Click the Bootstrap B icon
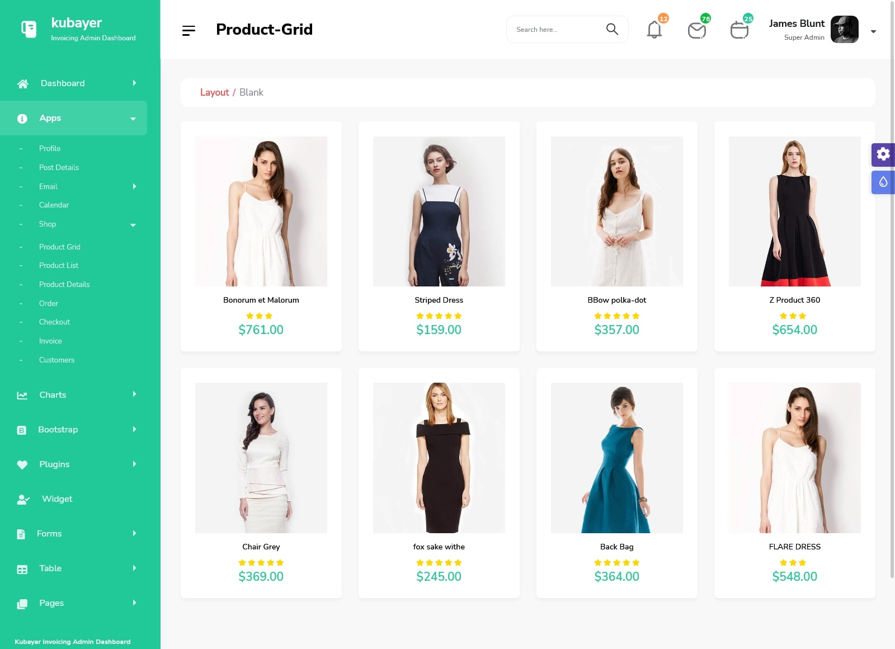The width and height of the screenshot is (895, 649). click(x=22, y=430)
